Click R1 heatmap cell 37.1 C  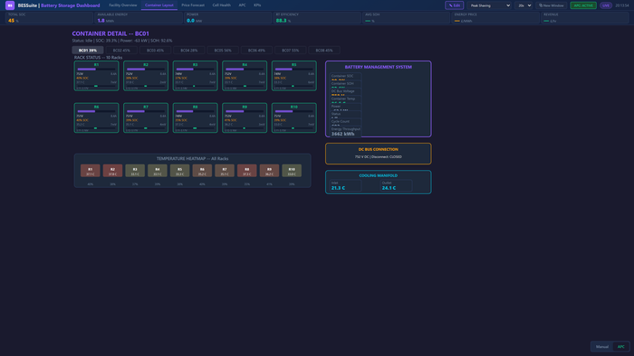91,171
